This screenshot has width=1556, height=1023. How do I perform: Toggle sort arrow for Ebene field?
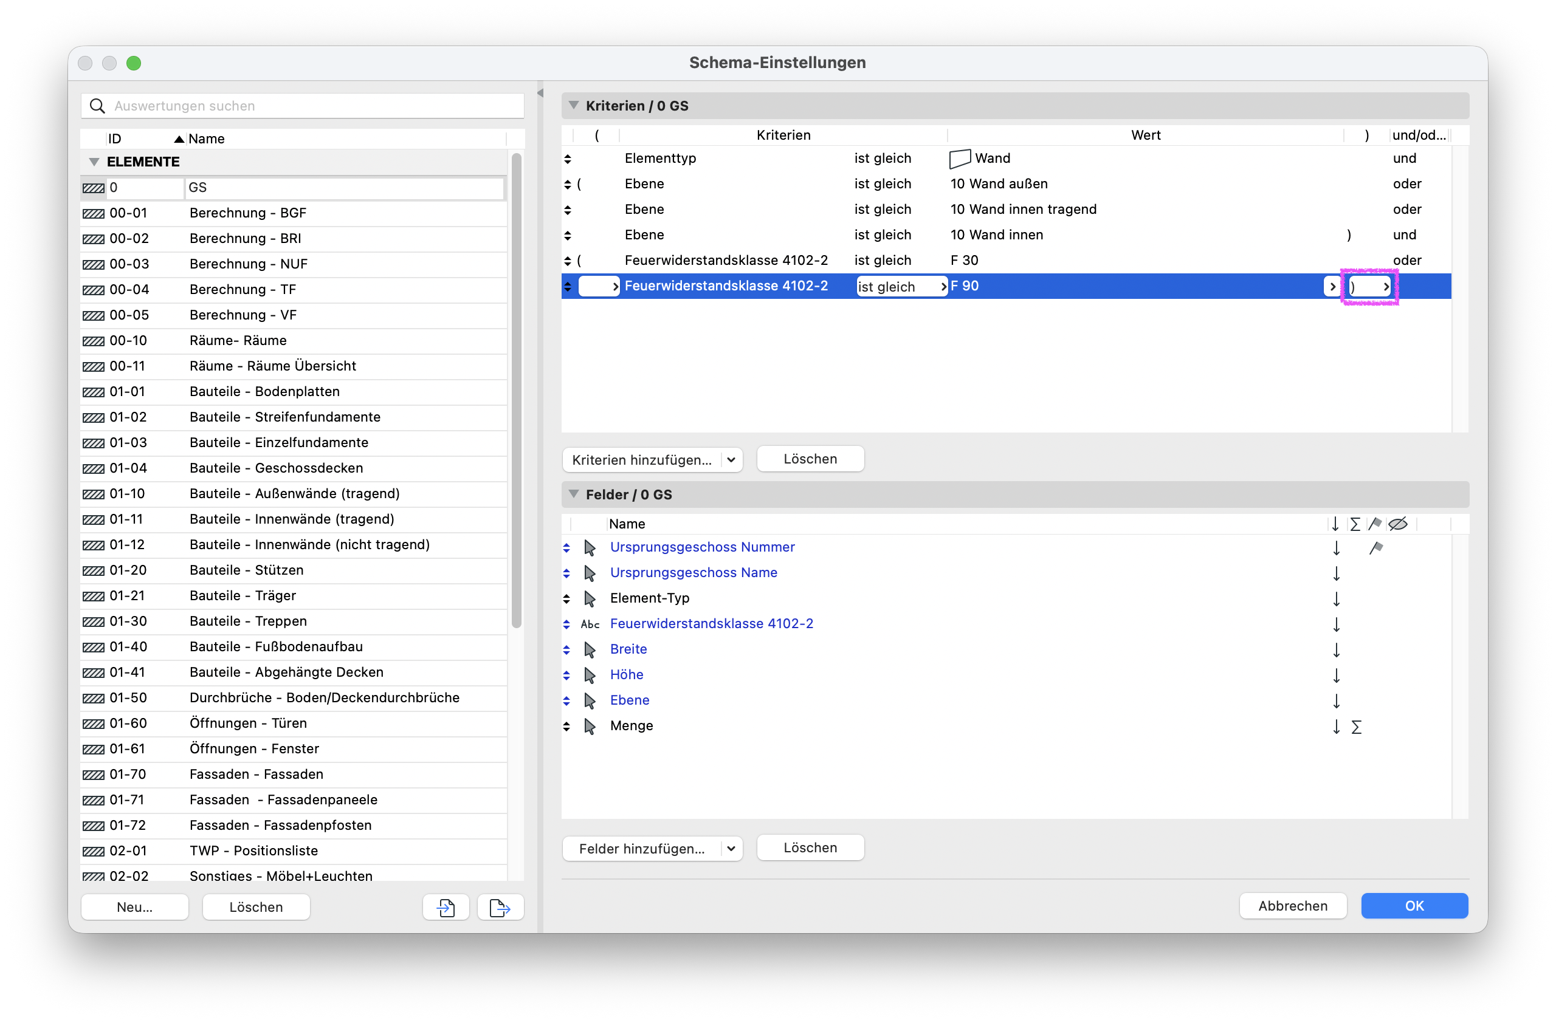click(1337, 700)
